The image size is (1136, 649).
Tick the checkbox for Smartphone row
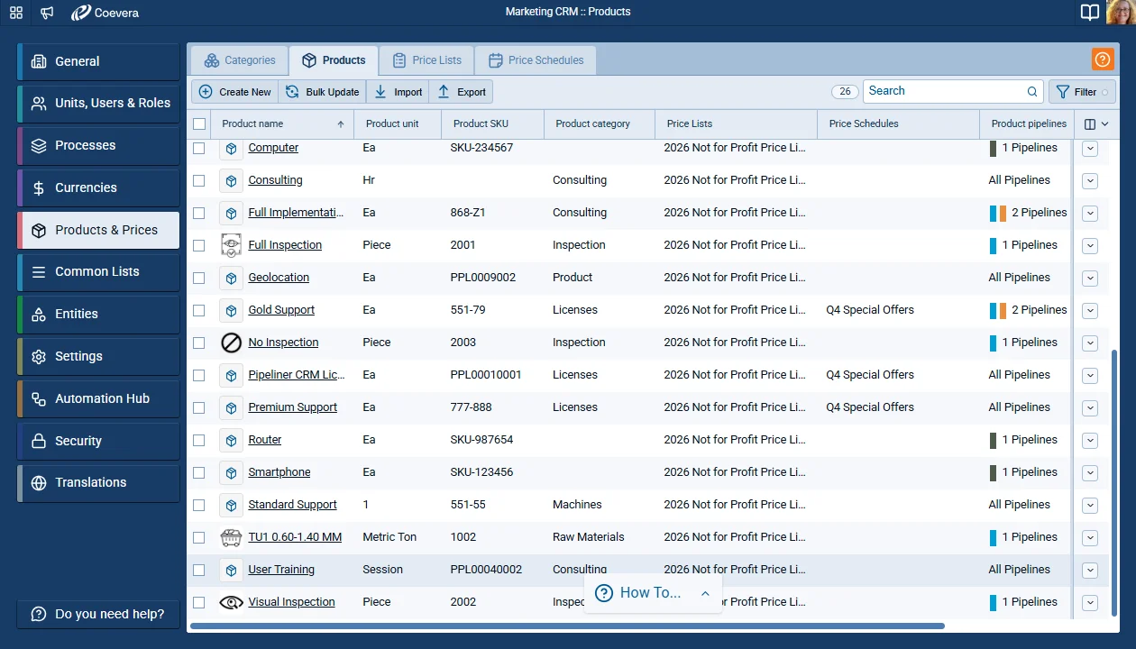tap(199, 472)
